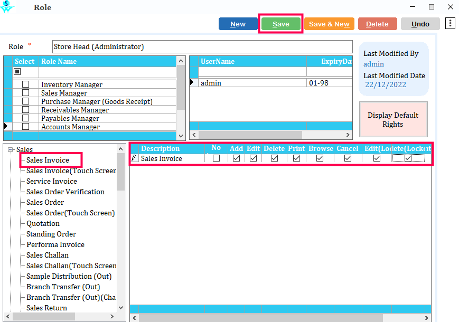Collapse the Sales tree node
459x322 pixels.
click(x=11, y=150)
